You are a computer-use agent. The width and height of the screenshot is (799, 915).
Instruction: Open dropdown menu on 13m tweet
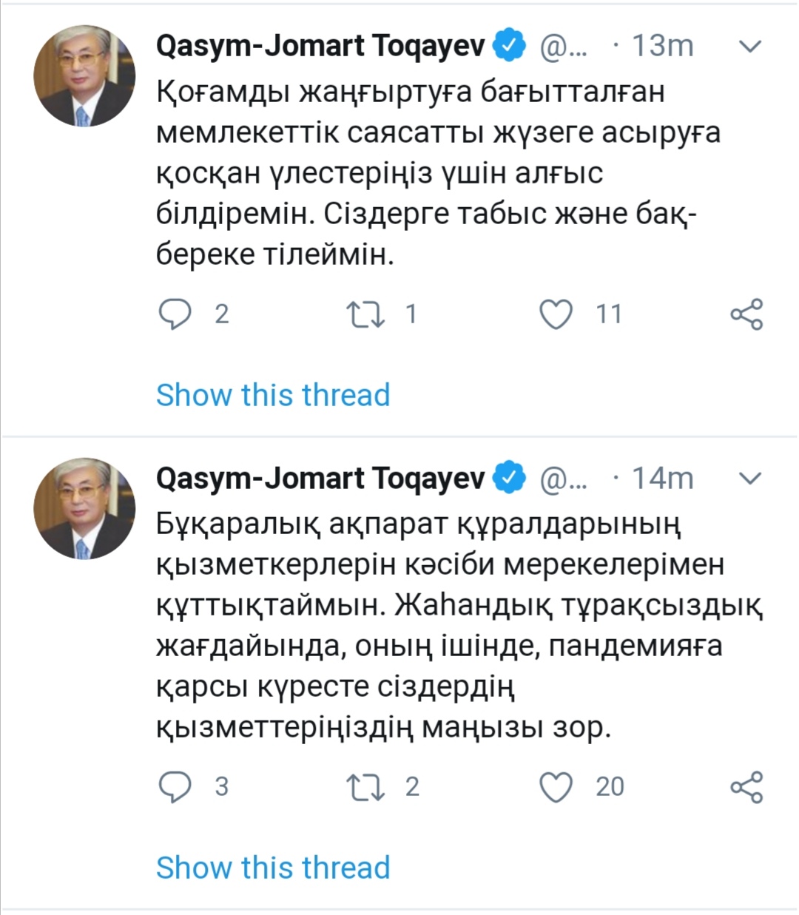coord(750,47)
